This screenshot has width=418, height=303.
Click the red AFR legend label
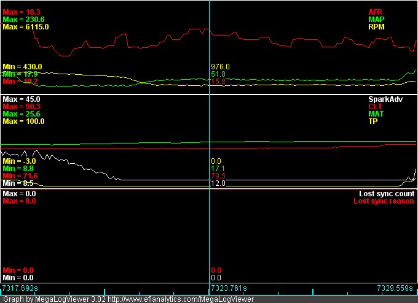coord(376,12)
